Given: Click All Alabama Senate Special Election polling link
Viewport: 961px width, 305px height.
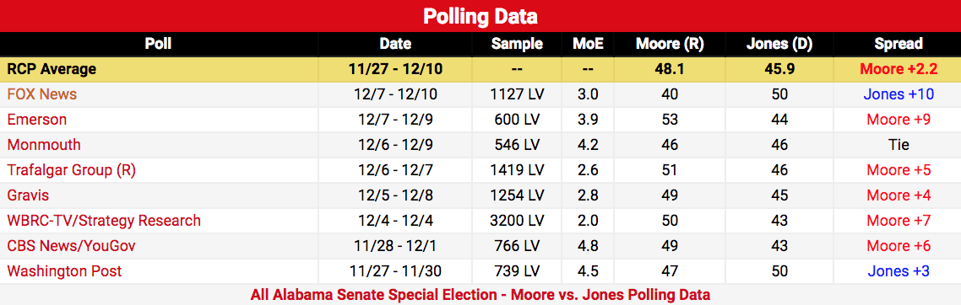Looking at the screenshot, I should [480, 295].
